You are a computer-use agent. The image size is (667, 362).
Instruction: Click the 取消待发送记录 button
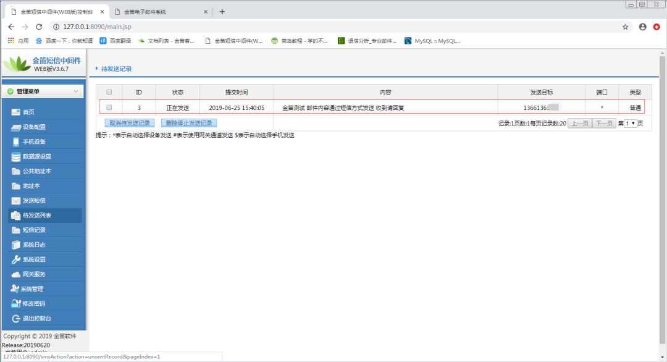[x=130, y=123]
